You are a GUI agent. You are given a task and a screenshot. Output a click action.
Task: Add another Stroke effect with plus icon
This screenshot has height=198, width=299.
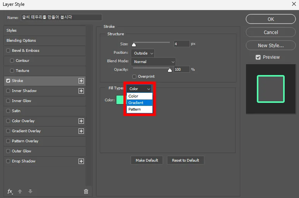coord(81,81)
